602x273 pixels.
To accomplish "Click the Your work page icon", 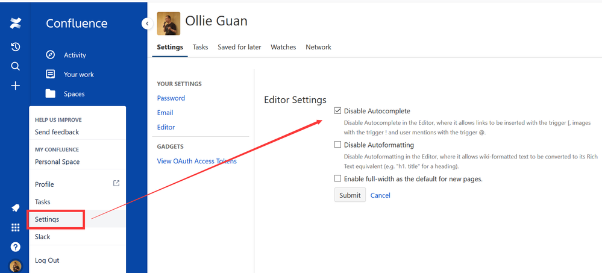I will point(50,74).
